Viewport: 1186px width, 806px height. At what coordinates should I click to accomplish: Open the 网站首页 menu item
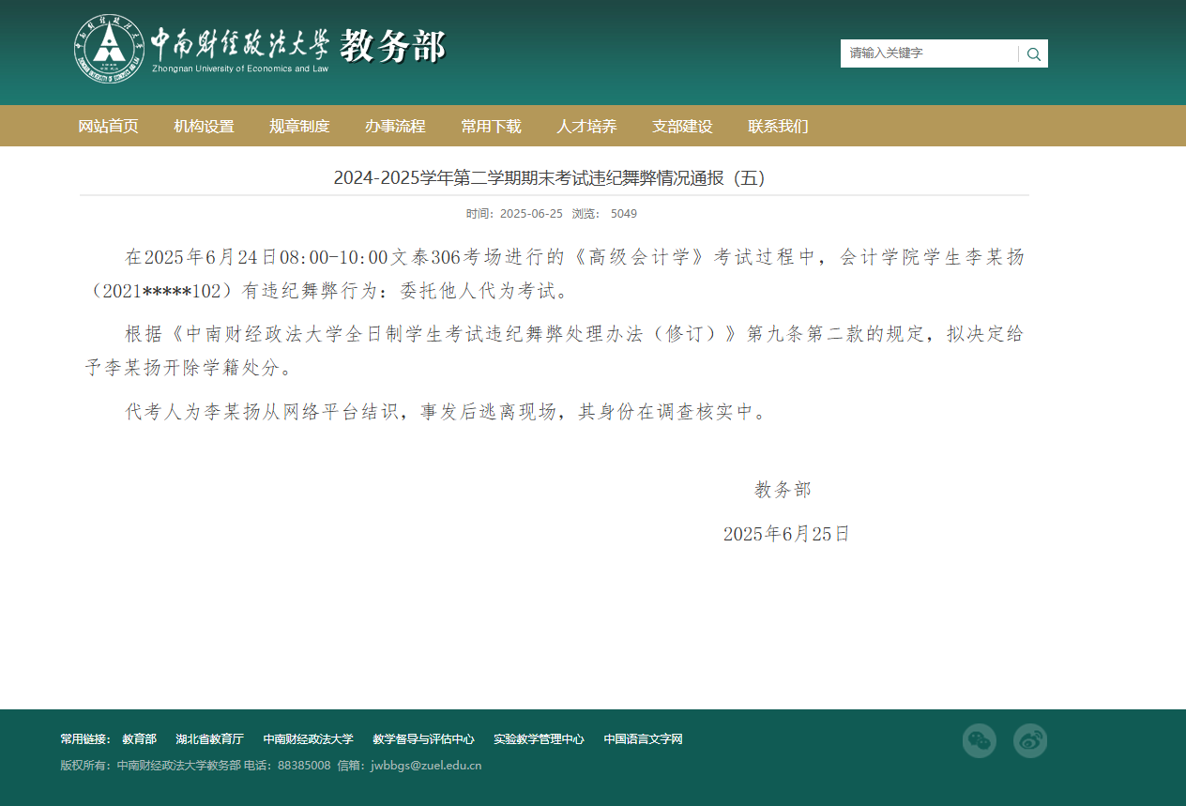pos(107,126)
